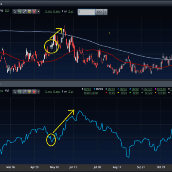
Task: Select the pointer tool in the price chart toolbar
Action: point(15,12)
